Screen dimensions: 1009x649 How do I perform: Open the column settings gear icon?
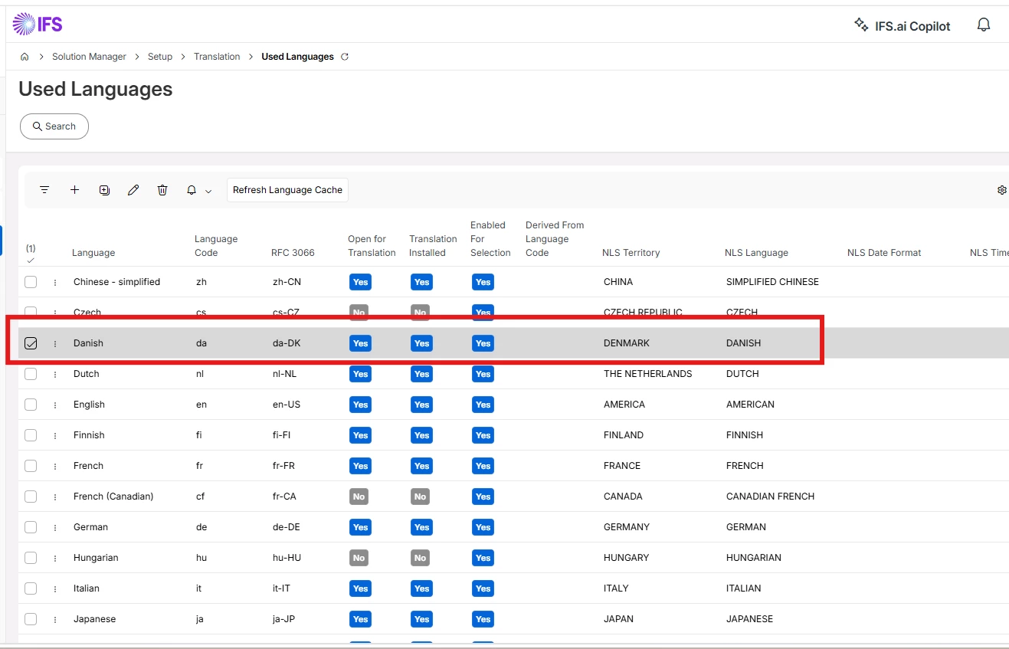point(1001,190)
